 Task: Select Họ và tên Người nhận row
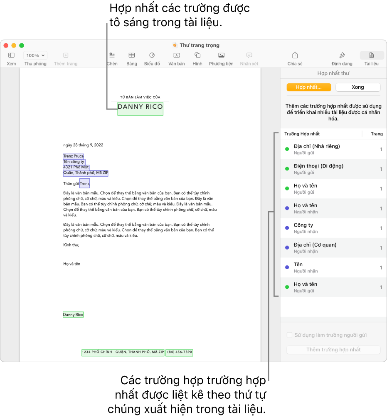tap(333, 208)
